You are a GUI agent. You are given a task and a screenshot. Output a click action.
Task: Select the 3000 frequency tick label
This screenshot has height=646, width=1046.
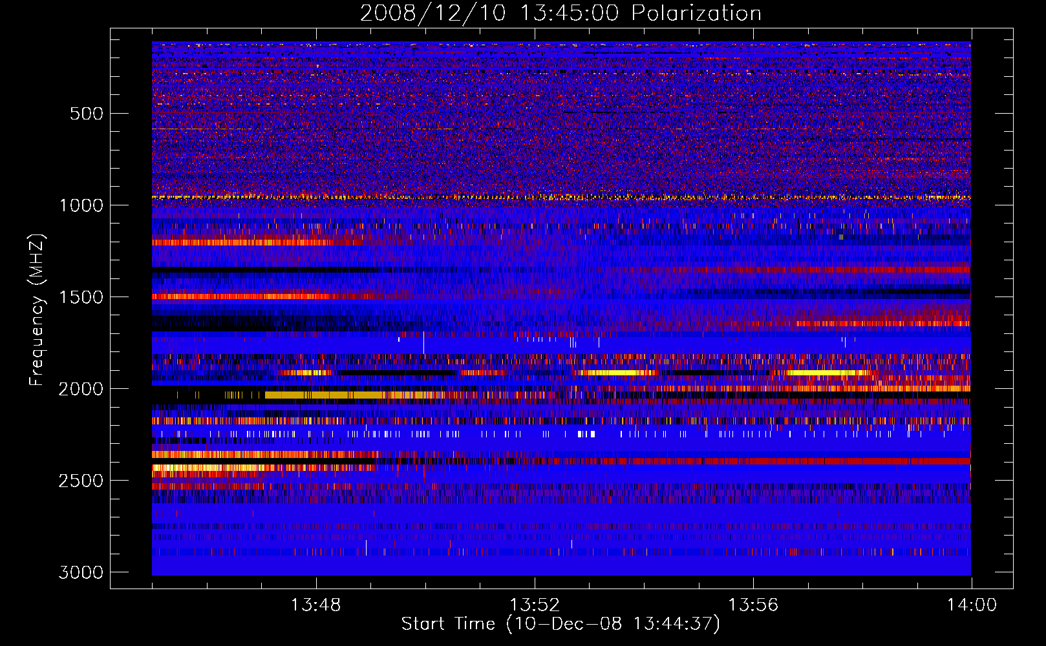click(81, 572)
